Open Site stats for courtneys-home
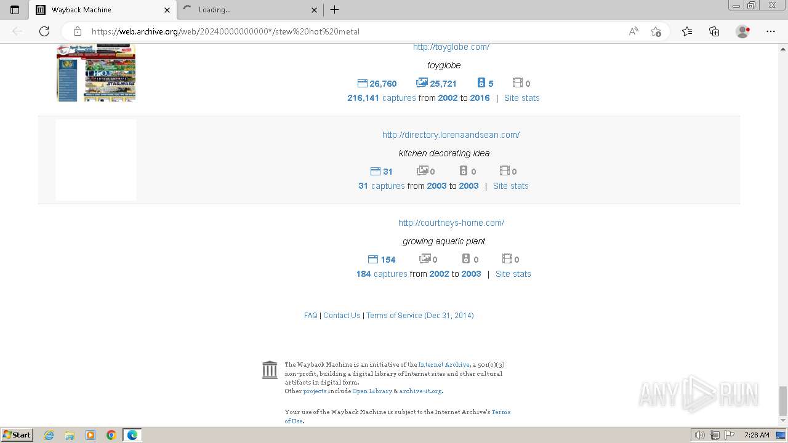The width and height of the screenshot is (788, 443). (x=513, y=274)
